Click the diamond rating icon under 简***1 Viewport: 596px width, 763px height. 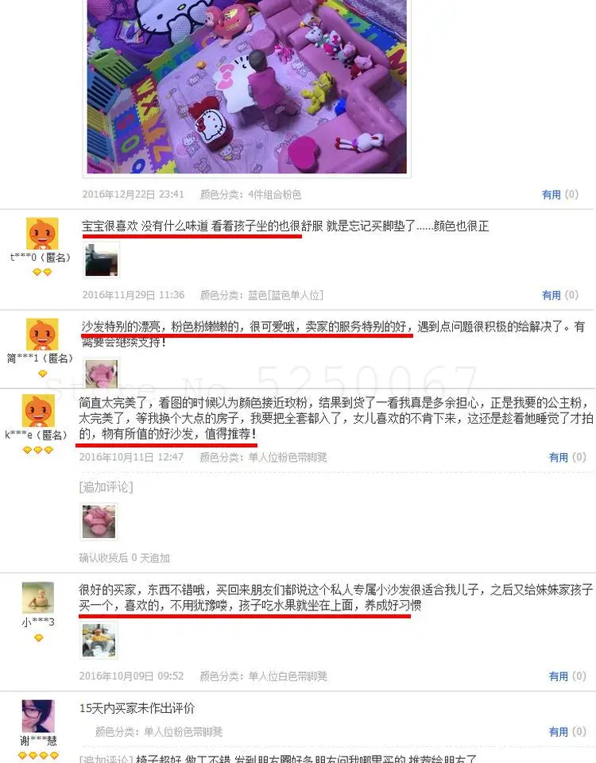tap(43, 374)
